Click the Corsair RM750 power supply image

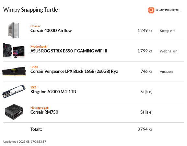tap(14, 112)
